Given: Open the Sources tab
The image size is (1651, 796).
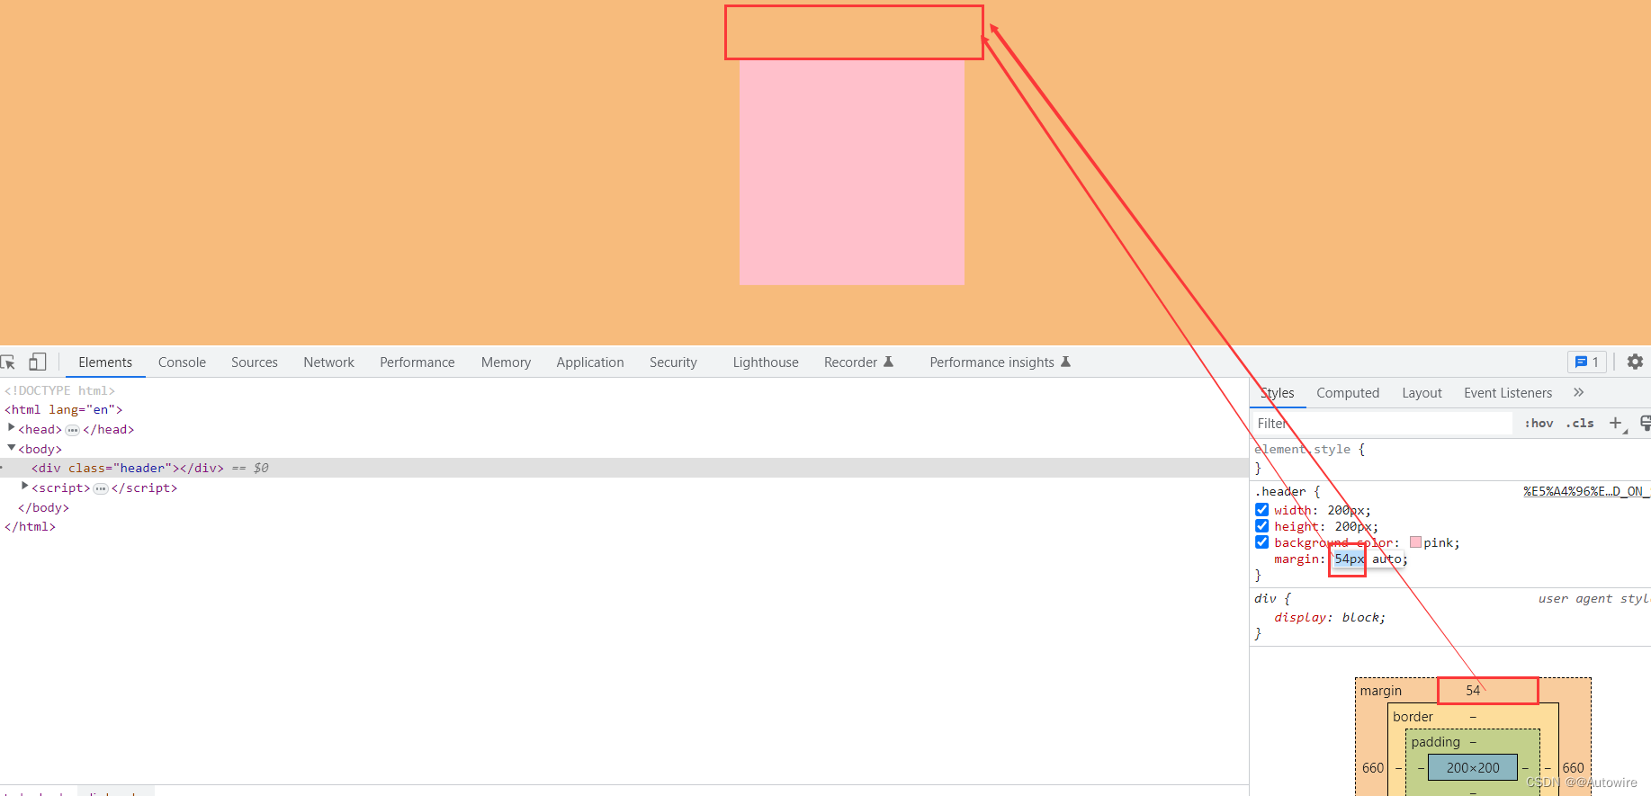Looking at the screenshot, I should click(x=255, y=362).
